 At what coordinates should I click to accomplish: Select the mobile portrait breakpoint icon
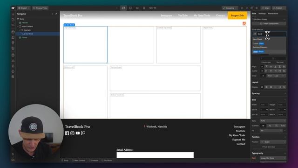pos(144,8)
